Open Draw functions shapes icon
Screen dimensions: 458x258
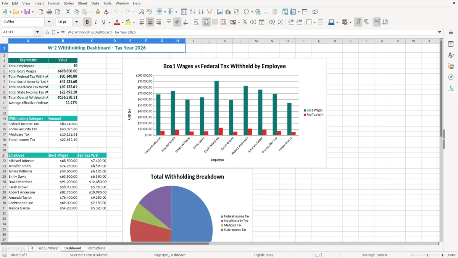tap(315, 12)
